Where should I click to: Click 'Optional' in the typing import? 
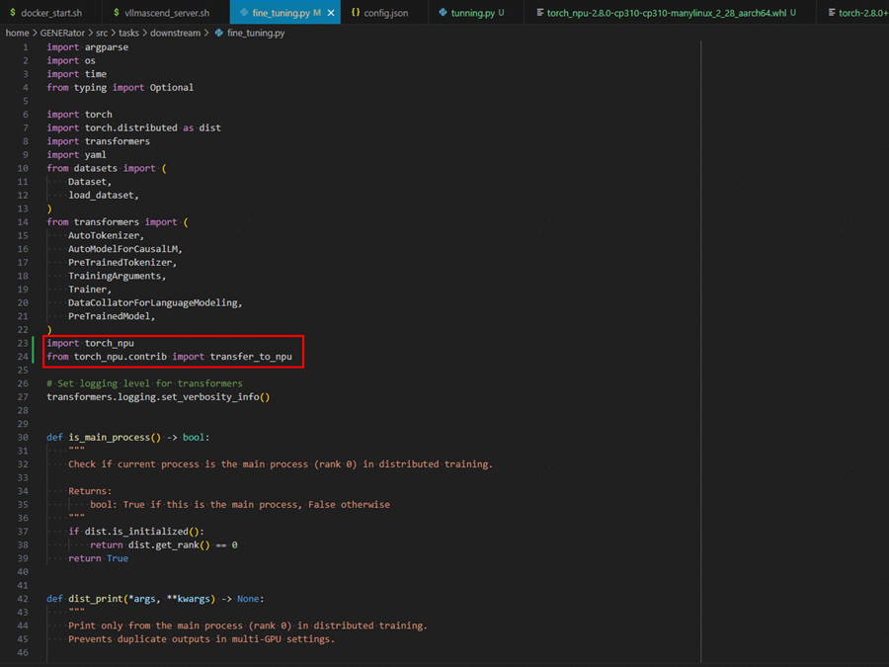pos(171,87)
